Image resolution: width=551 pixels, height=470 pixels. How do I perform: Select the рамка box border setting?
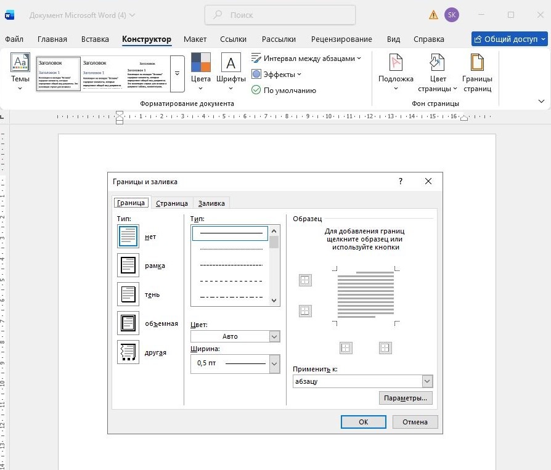128,265
